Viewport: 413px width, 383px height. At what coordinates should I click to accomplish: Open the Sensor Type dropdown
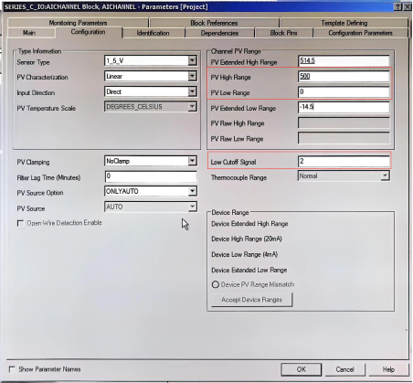[192, 60]
